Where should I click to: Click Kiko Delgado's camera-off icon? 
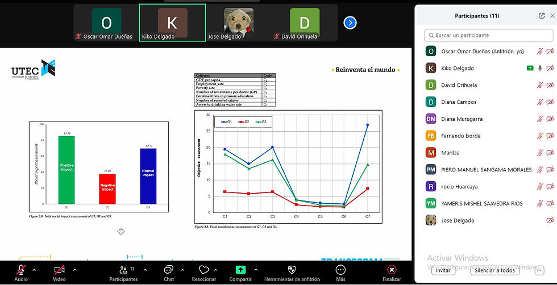(550, 68)
